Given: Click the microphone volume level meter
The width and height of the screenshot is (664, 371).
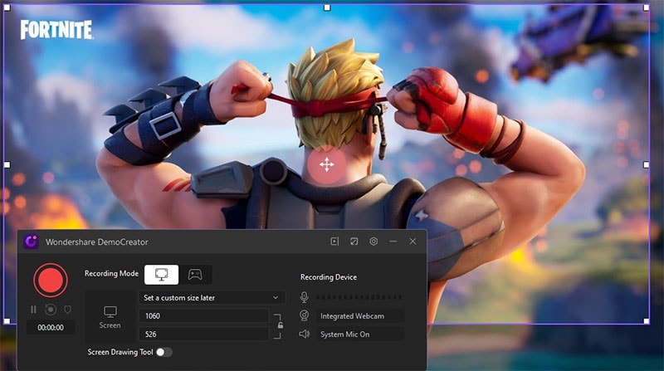Looking at the screenshot, I should pos(359,297).
